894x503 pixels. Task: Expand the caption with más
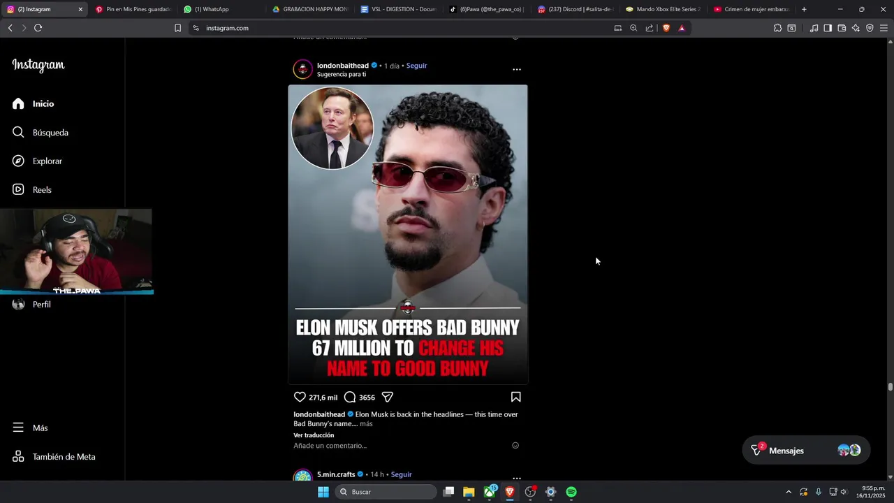point(366,423)
